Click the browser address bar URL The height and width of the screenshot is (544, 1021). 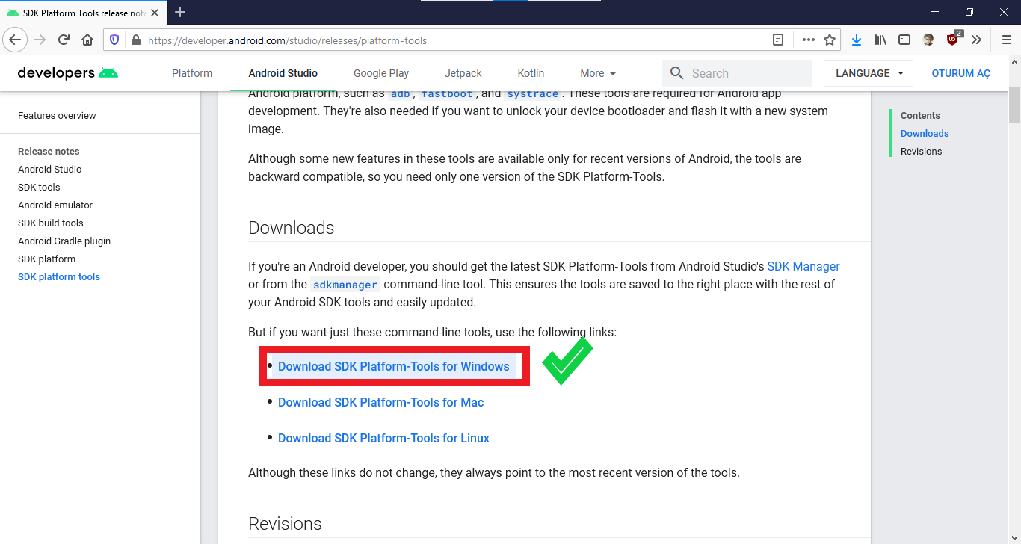287,40
